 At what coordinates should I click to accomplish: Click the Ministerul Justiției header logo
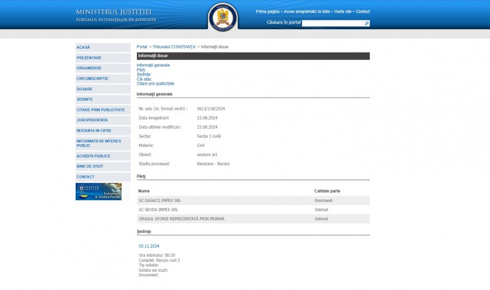(x=116, y=15)
